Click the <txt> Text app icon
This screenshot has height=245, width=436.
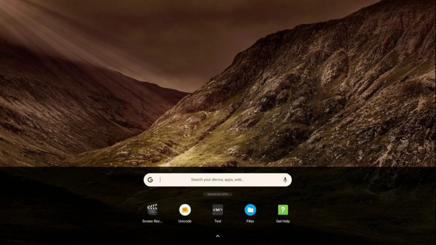[218, 211]
